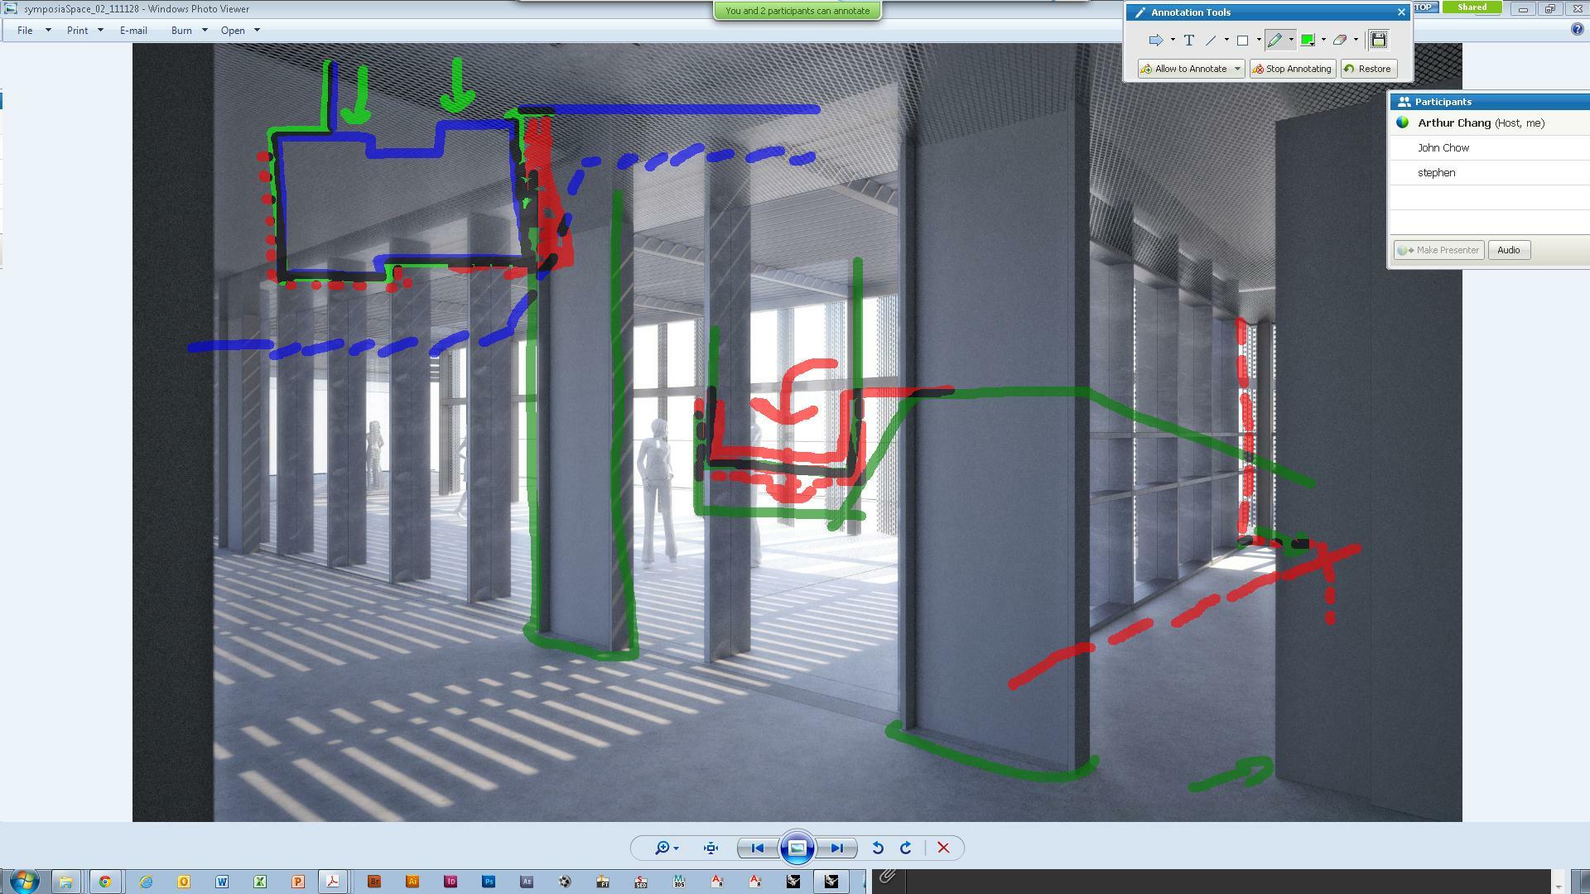The image size is (1590, 894).
Task: Close the Annotation Tools panel
Action: point(1401,12)
